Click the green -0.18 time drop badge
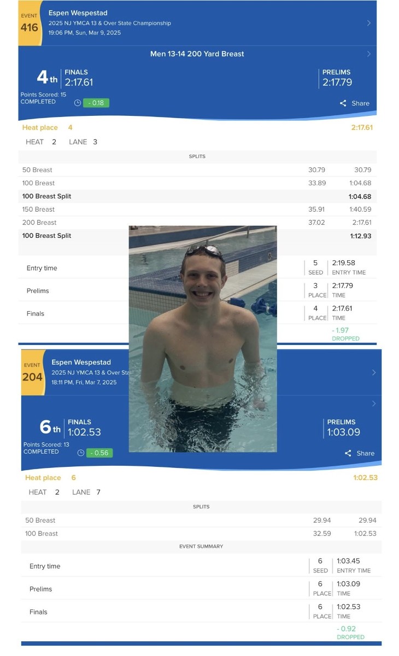This screenshot has width=399, height=656. (x=96, y=103)
